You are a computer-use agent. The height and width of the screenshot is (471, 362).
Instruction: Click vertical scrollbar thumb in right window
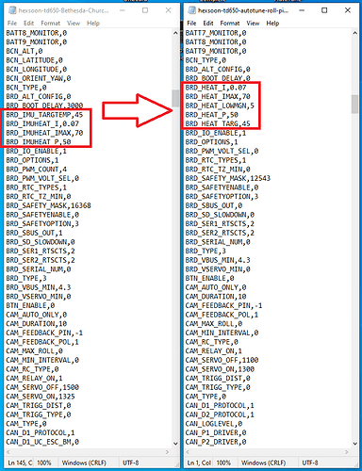tap(355, 104)
